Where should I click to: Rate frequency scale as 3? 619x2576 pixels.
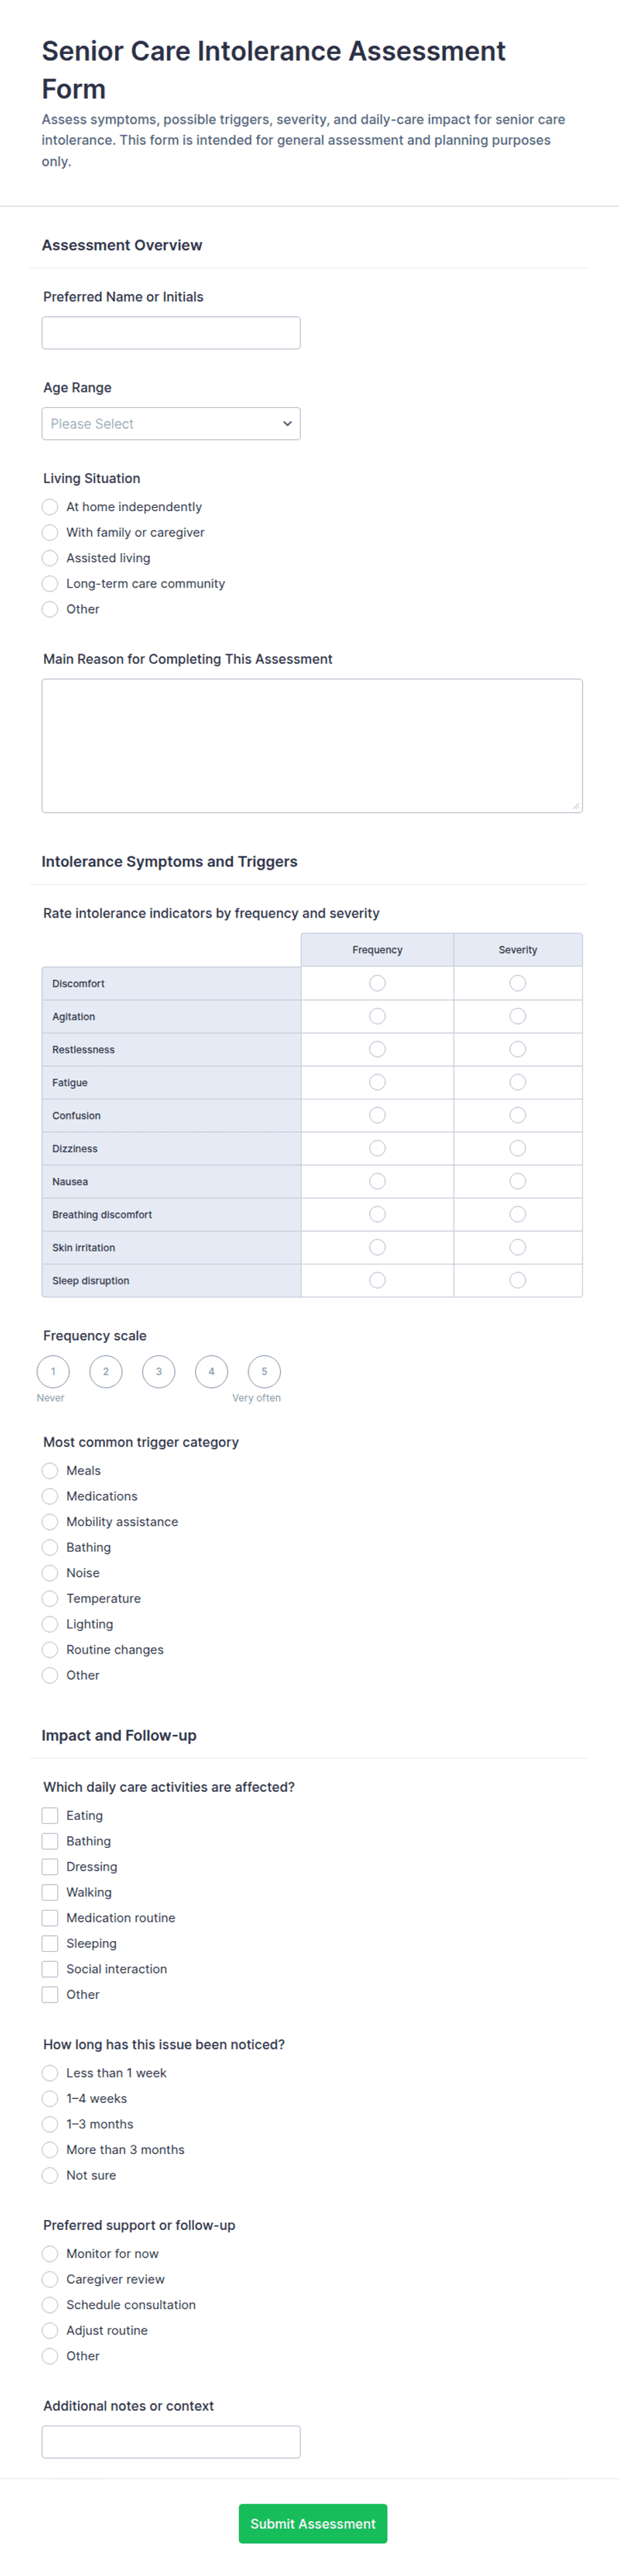158,1372
